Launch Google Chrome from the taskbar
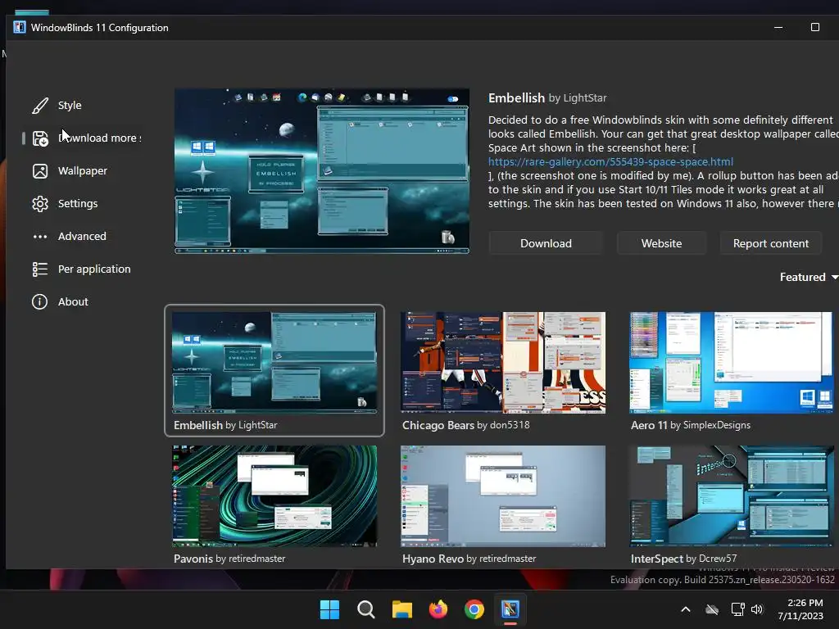Image resolution: width=839 pixels, height=629 pixels. pyautogui.click(x=474, y=609)
